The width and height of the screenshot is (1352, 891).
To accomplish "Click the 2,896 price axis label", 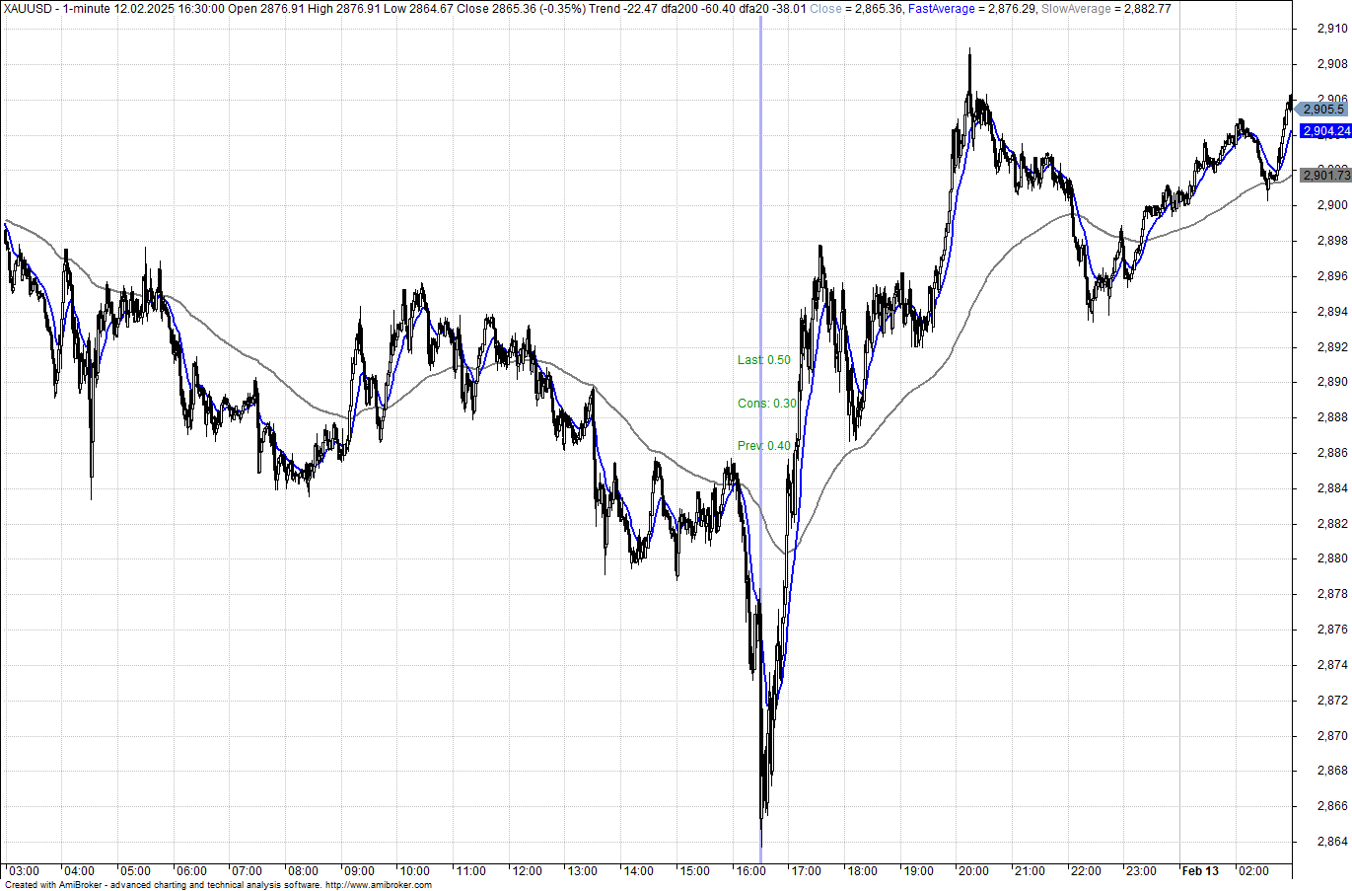I will [x=1331, y=276].
